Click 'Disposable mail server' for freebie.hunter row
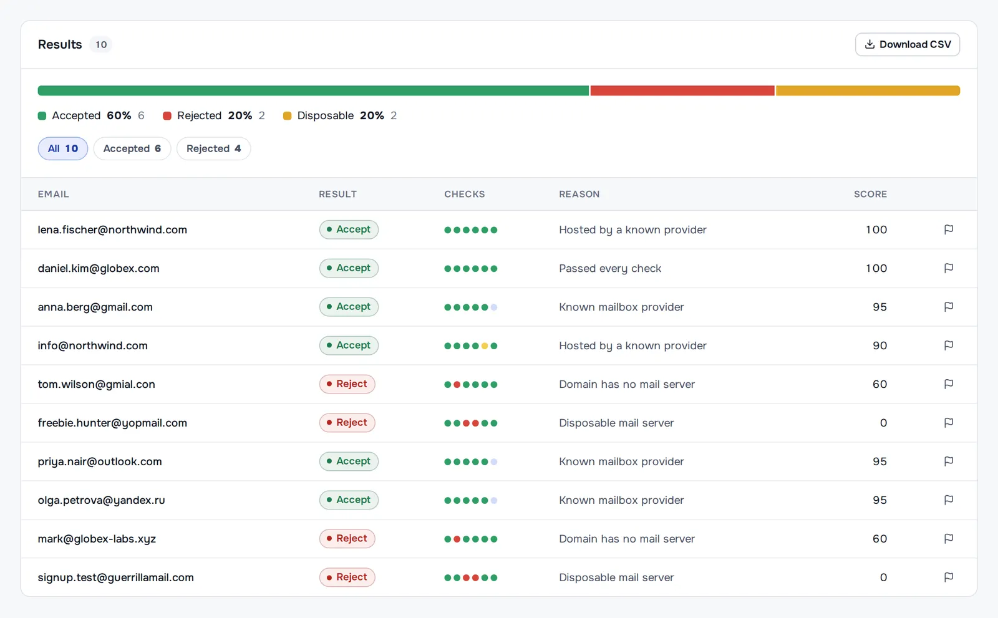Viewport: 998px width, 618px height. (x=616, y=423)
